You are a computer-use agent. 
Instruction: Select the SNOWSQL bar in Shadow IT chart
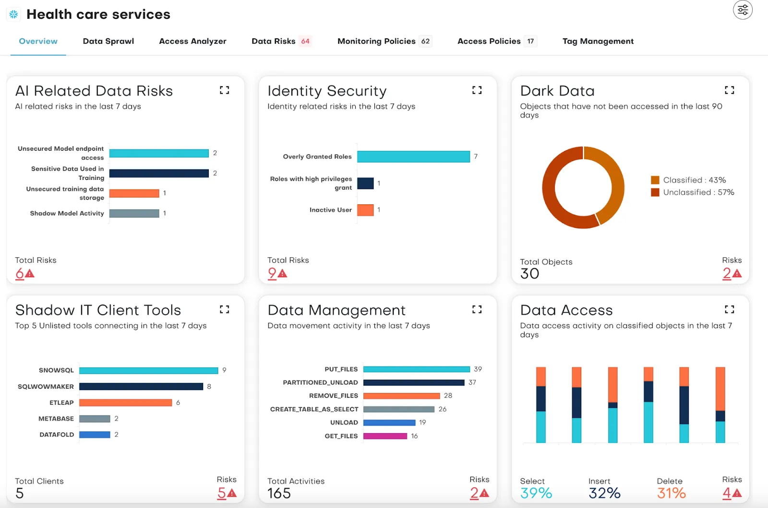148,370
